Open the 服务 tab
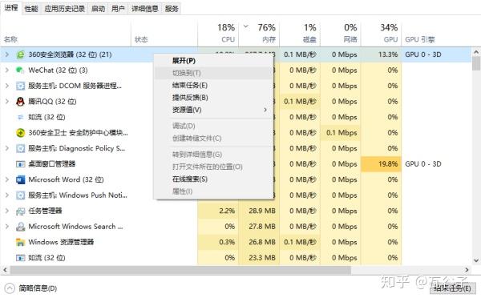This screenshot has width=481, height=302. [172, 9]
